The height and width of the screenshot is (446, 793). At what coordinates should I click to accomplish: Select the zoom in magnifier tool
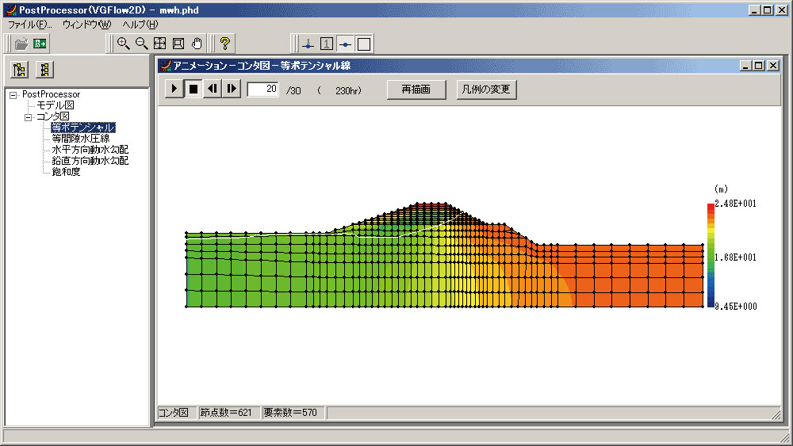tap(124, 44)
